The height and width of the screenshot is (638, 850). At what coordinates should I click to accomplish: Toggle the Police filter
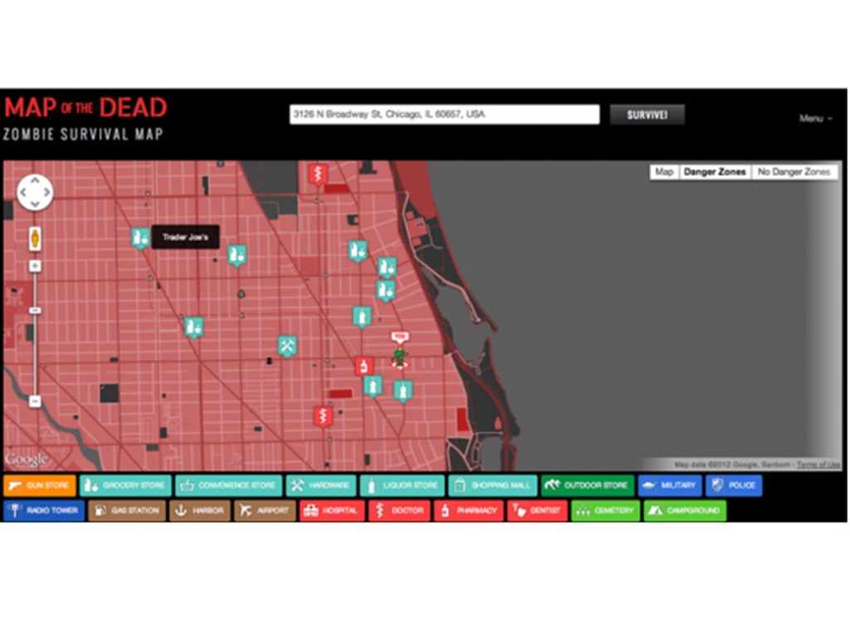coord(734,485)
